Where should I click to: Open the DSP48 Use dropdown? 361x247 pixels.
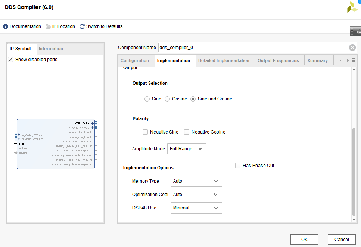coord(196,208)
